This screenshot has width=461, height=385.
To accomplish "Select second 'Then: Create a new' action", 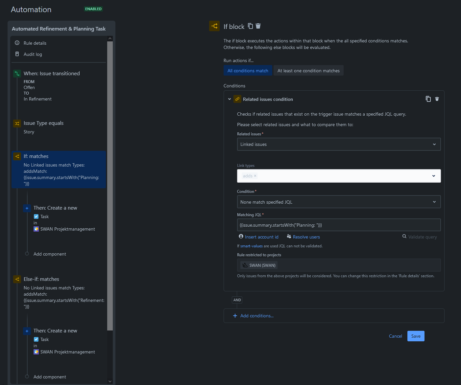I will pos(55,331).
